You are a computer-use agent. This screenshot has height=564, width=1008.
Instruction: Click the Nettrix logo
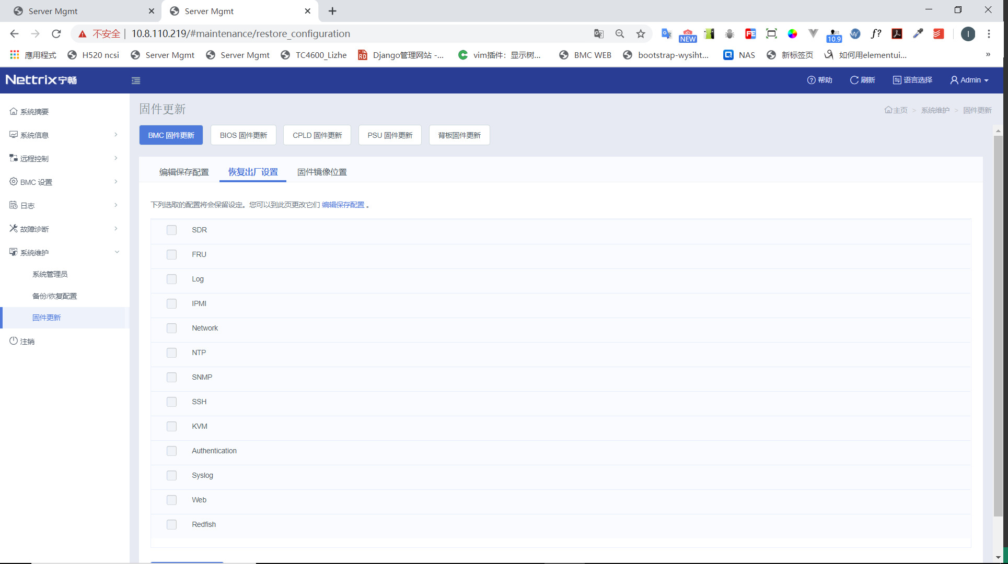[x=41, y=80]
